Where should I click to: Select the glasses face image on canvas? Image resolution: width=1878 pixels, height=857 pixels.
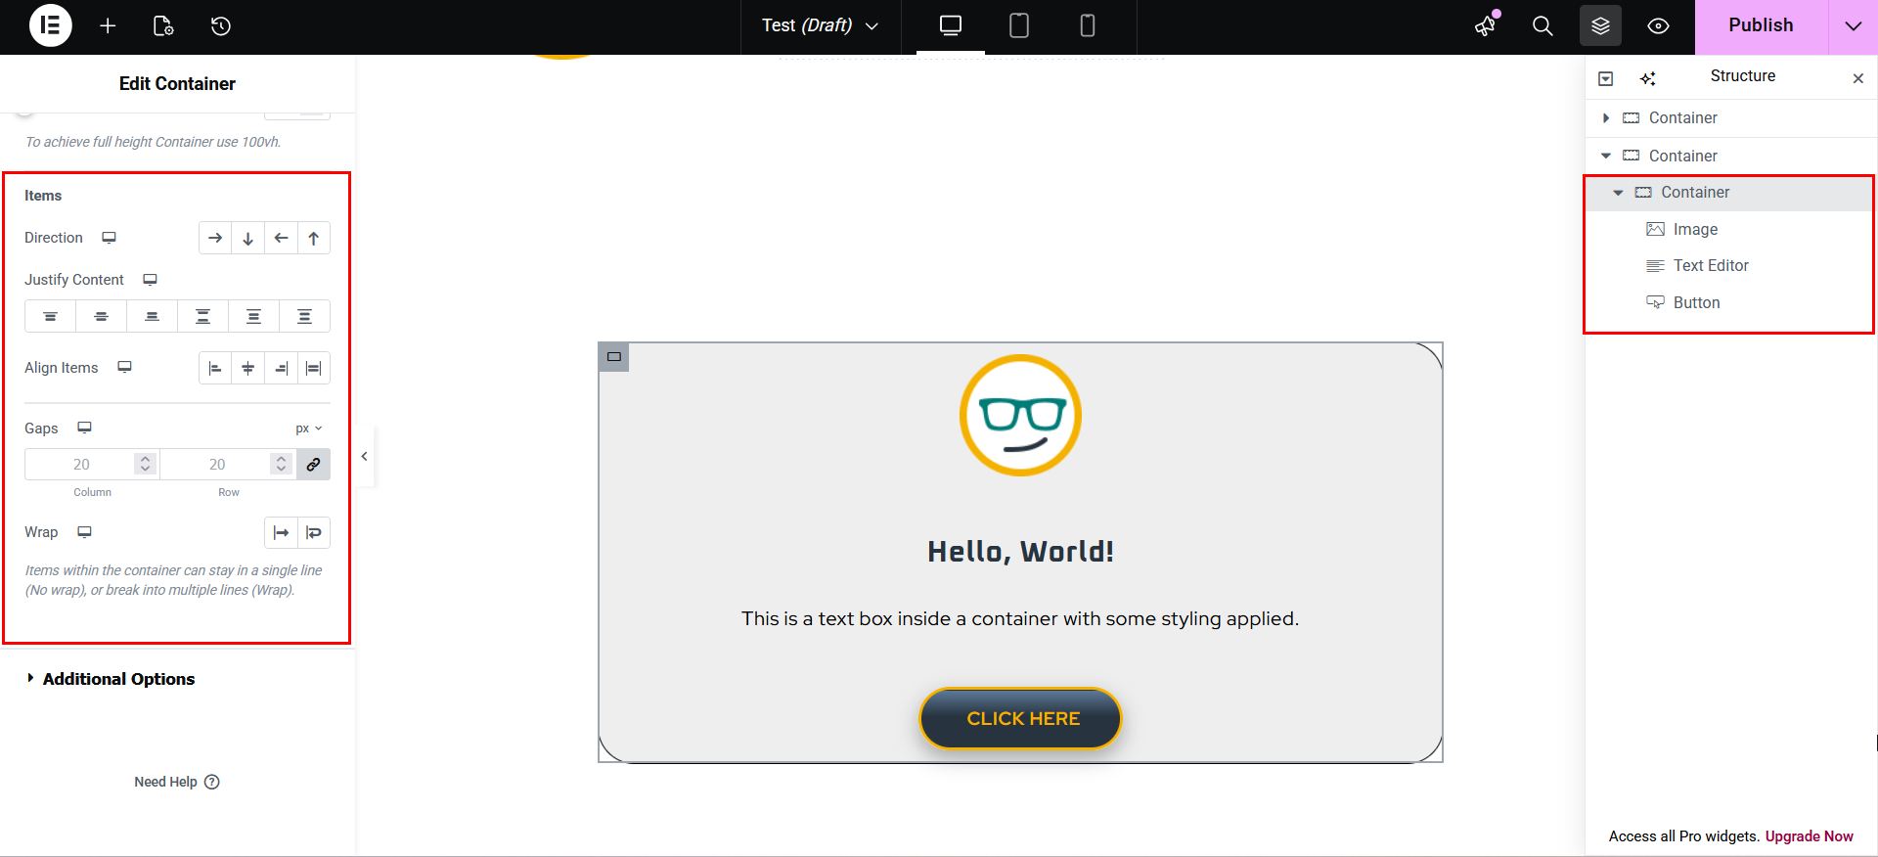pyautogui.click(x=1020, y=416)
